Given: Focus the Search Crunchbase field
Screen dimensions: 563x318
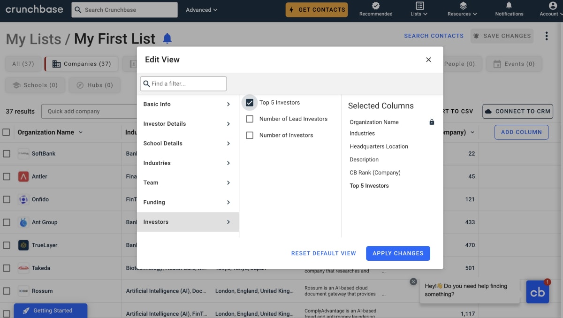Looking at the screenshot, I should (124, 10).
